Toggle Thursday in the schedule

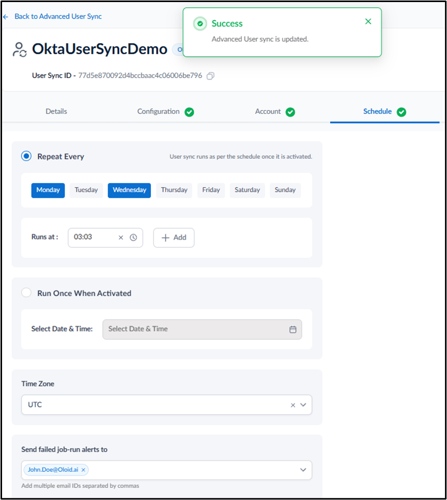[x=174, y=191]
